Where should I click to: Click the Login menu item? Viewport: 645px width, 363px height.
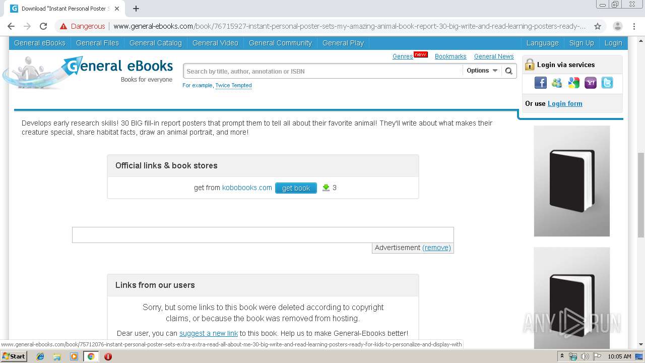point(613,43)
